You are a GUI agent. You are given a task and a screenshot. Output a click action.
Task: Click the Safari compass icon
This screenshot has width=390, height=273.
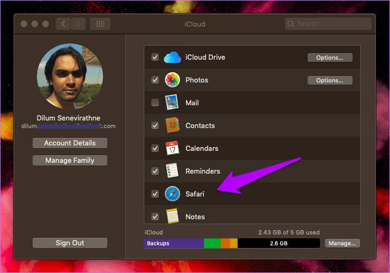172,194
